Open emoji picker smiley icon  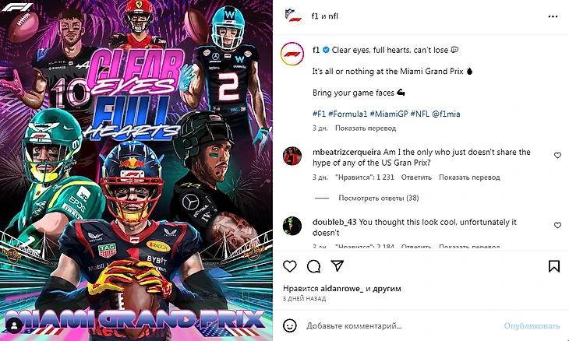tap(290, 325)
